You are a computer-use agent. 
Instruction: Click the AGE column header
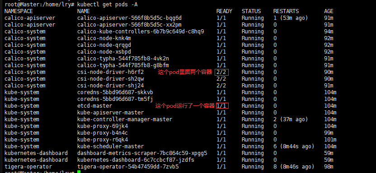pos(329,11)
